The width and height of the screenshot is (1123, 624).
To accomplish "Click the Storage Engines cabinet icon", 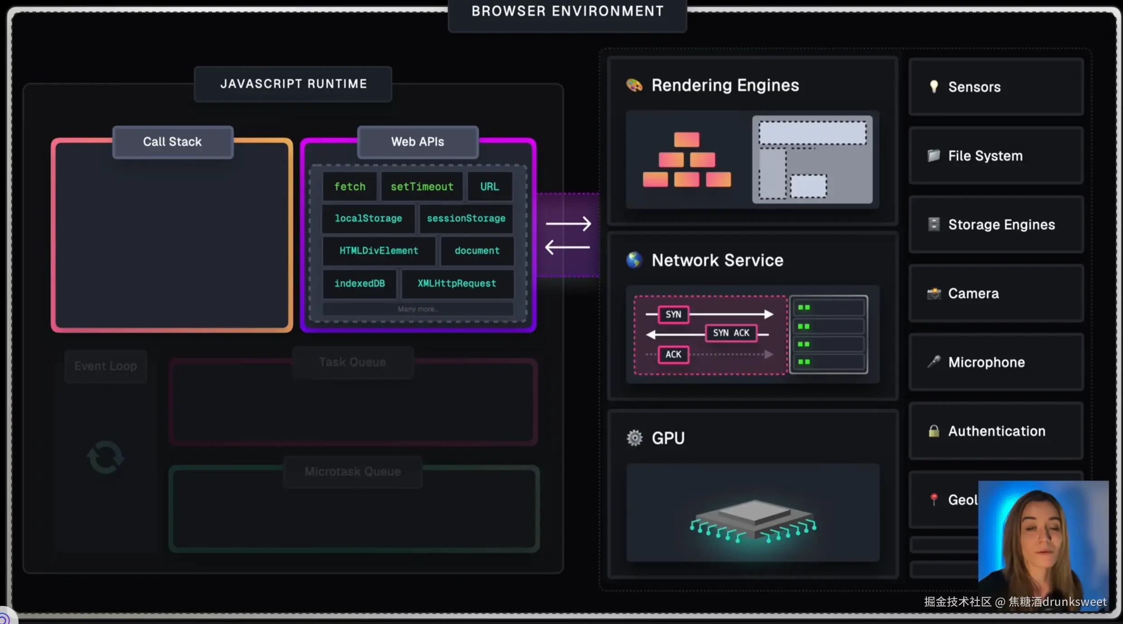I will coord(934,224).
